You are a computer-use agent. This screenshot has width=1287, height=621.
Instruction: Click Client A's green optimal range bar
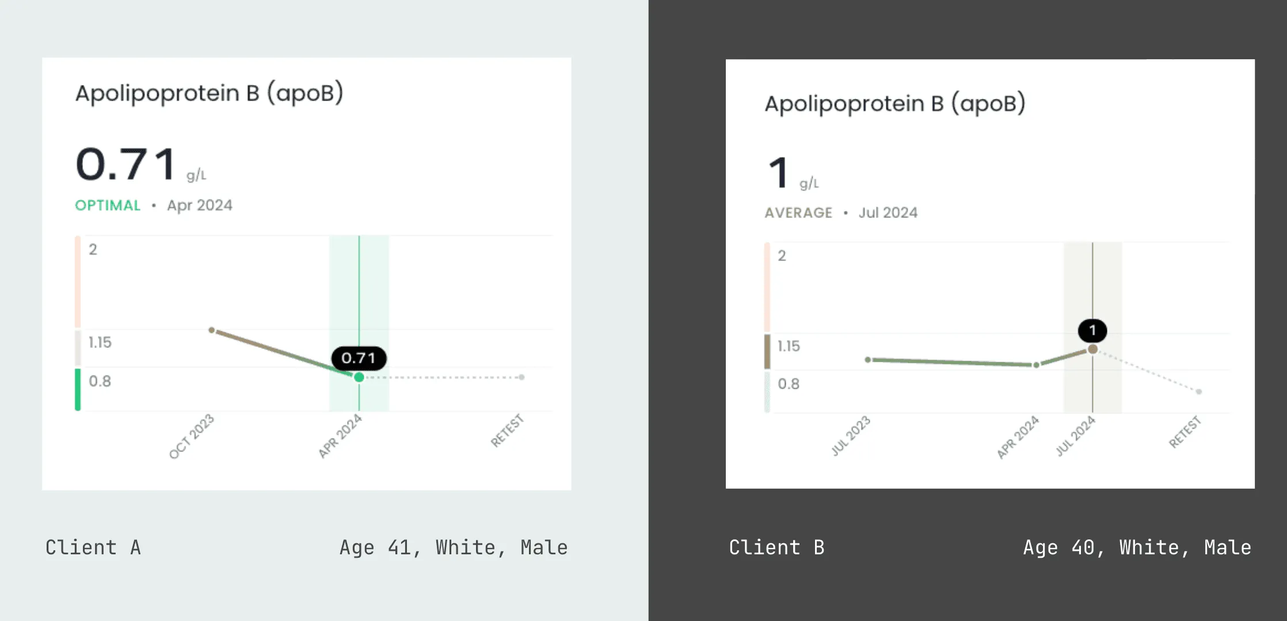(x=78, y=389)
